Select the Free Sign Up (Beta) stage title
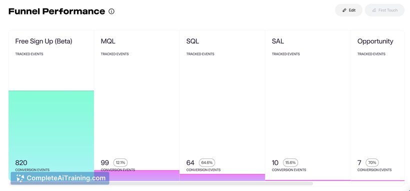410x191 pixels. [43, 41]
